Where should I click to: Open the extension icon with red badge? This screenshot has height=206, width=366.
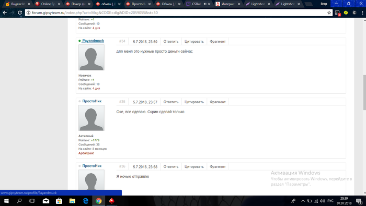click(338, 13)
